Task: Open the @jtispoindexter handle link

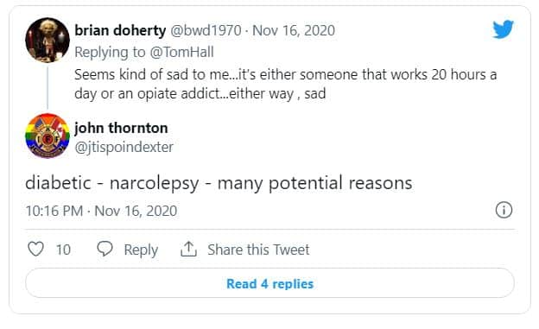Action: click(x=124, y=147)
